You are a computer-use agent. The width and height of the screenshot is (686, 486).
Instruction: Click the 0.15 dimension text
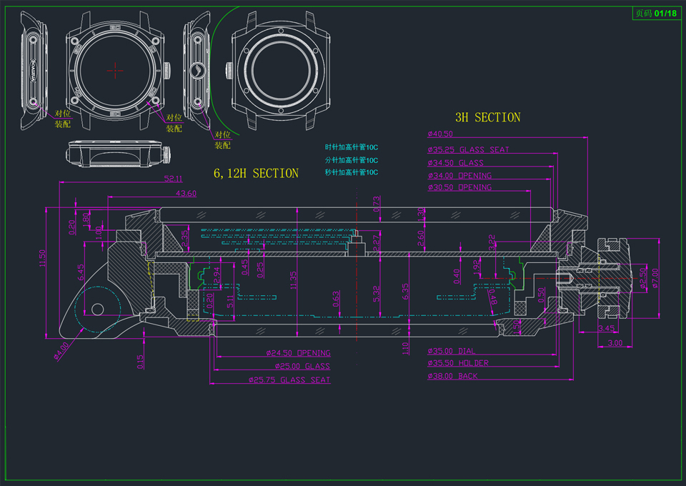point(140,362)
